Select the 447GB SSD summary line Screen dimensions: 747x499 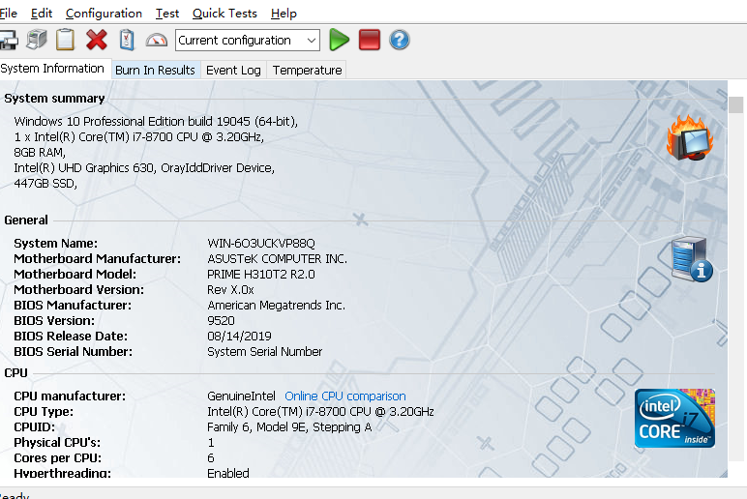point(45,184)
